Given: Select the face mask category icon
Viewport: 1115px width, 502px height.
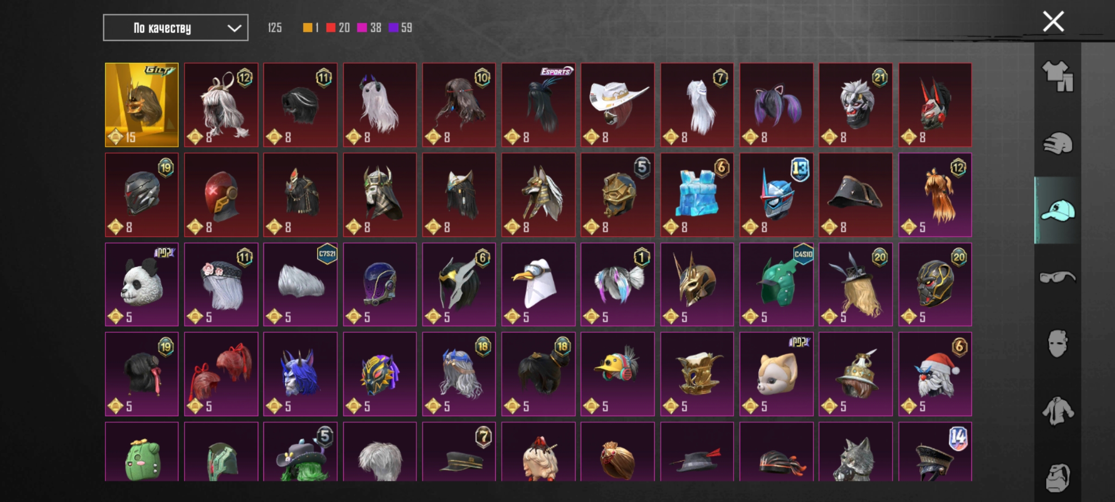Looking at the screenshot, I should pyautogui.click(x=1058, y=344).
